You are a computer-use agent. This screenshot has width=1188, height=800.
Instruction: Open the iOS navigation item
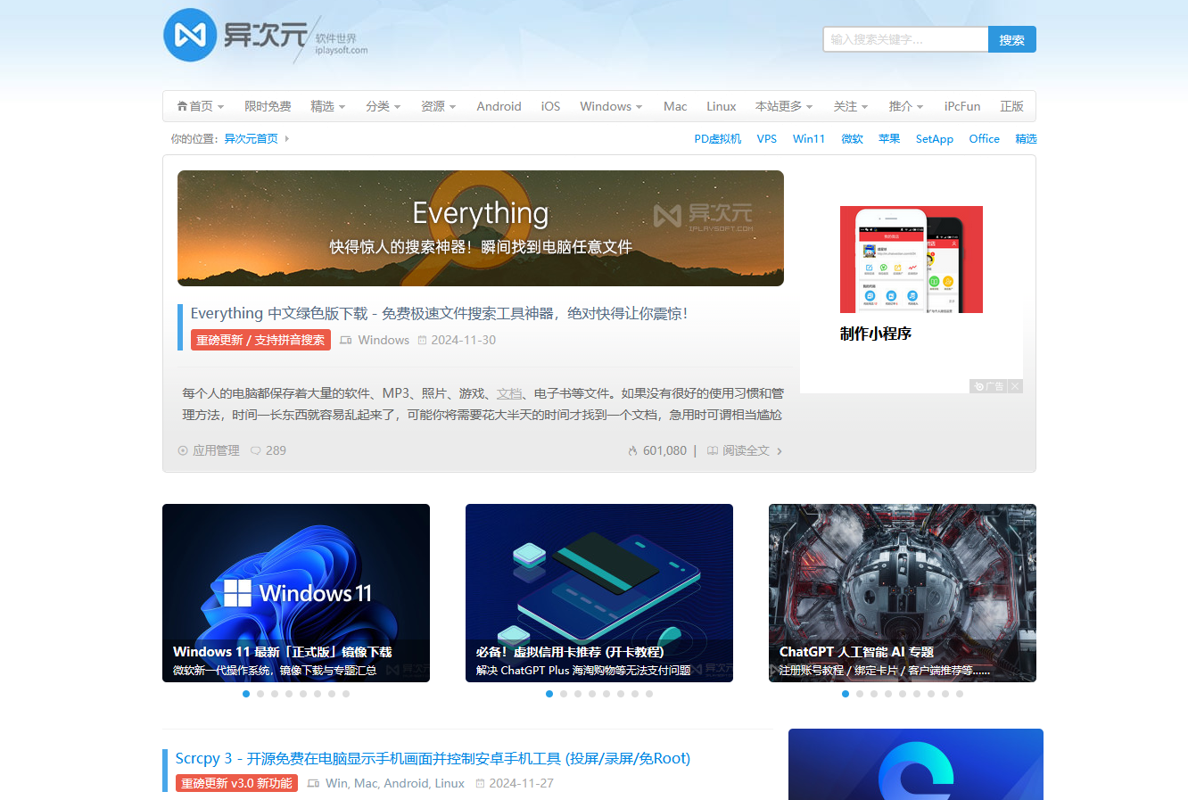point(550,106)
